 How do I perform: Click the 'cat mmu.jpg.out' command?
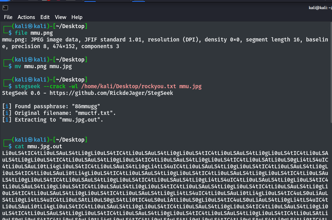(38, 147)
